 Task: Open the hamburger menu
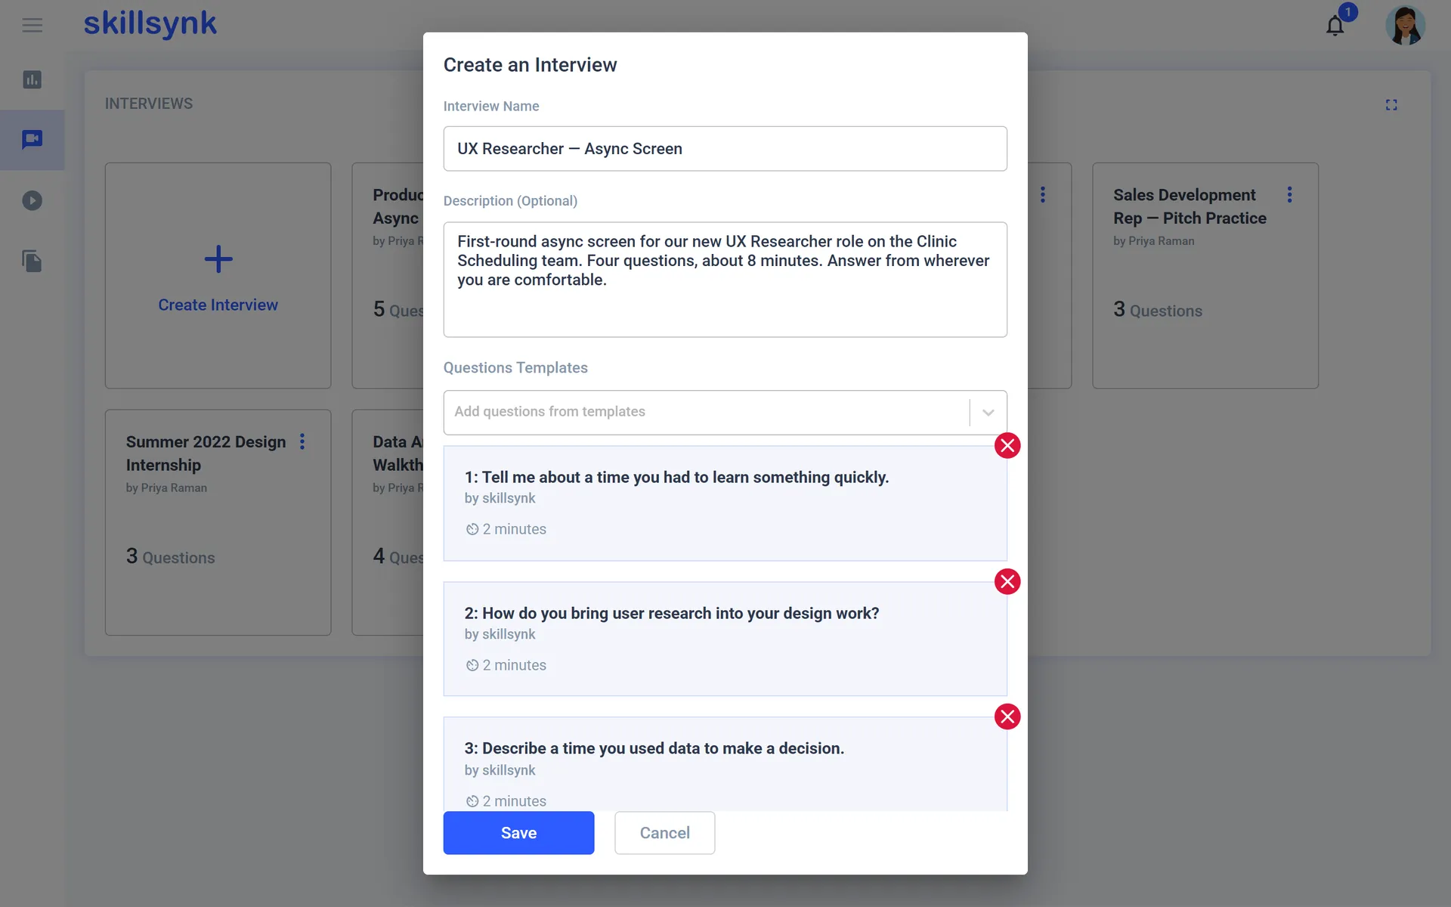click(32, 25)
